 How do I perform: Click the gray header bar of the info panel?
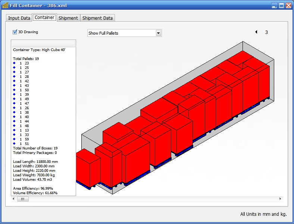[44, 44]
